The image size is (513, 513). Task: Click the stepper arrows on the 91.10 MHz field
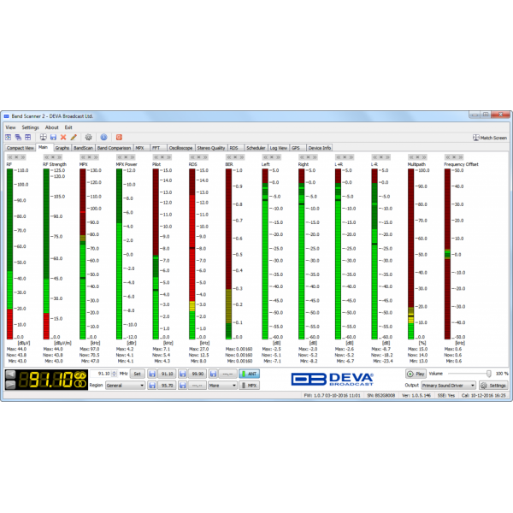coord(114,374)
